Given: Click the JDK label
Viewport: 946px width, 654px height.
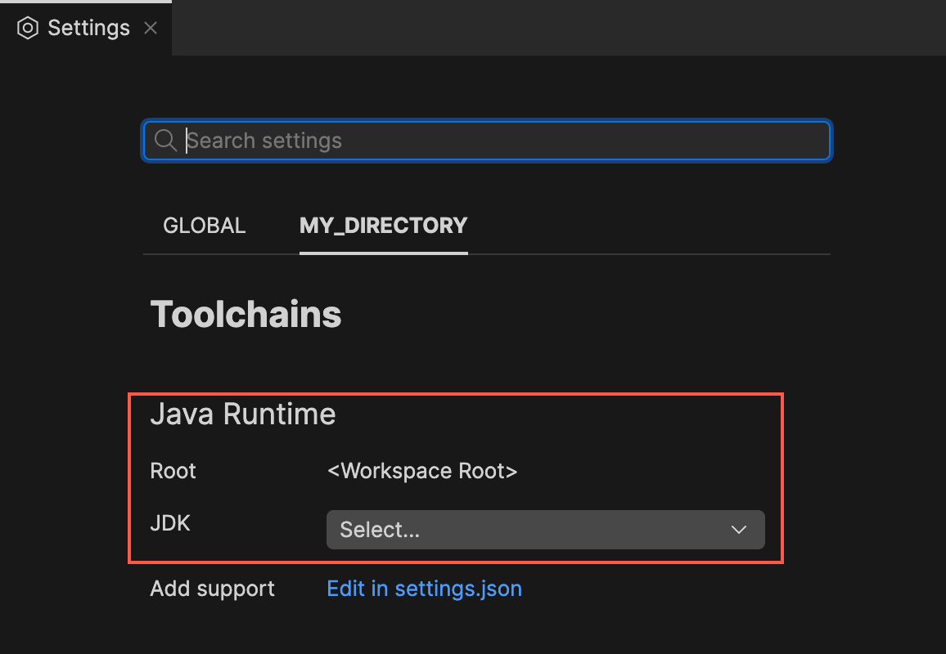Looking at the screenshot, I should coord(170,523).
